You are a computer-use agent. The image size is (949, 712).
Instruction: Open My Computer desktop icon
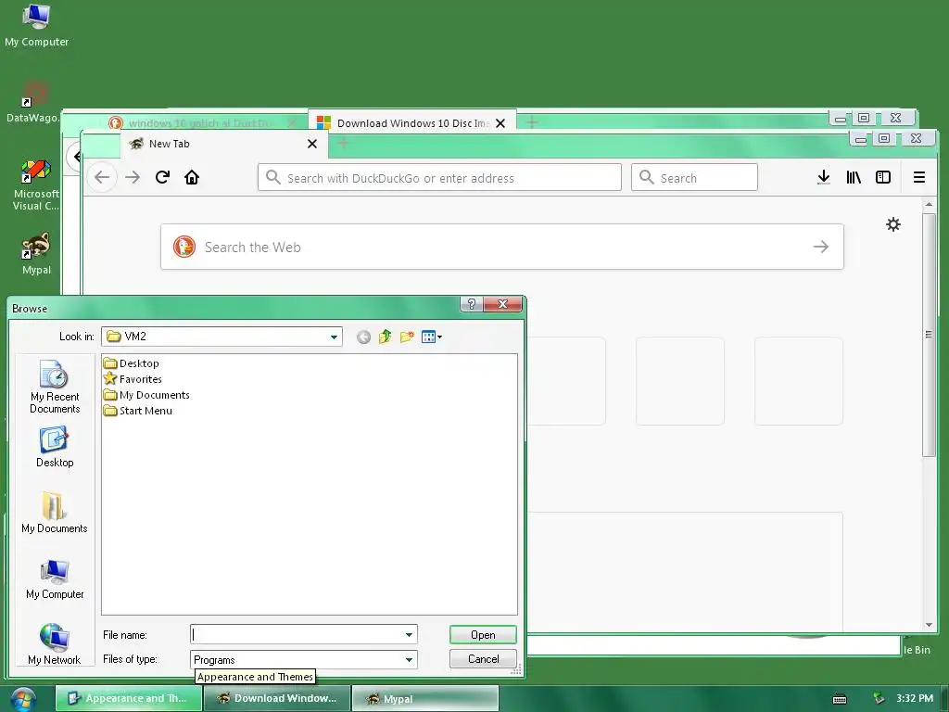[x=36, y=25]
